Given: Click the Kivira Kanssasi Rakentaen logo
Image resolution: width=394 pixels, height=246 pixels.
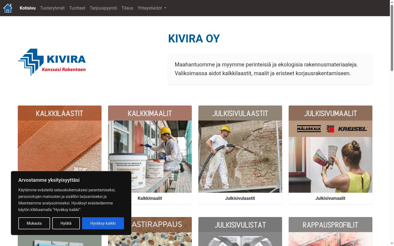Looking at the screenshot, I should [52, 62].
